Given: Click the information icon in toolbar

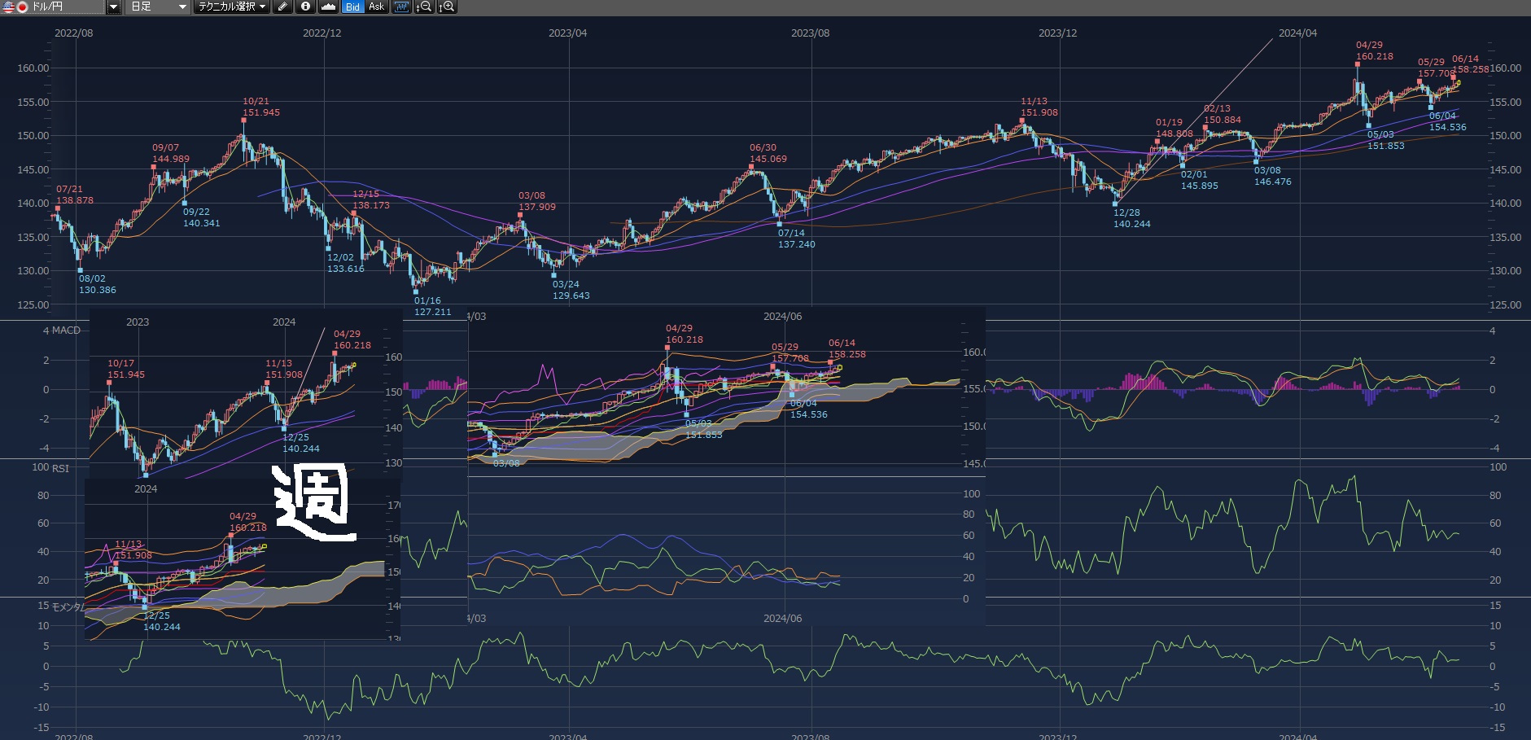Looking at the screenshot, I should [305, 7].
